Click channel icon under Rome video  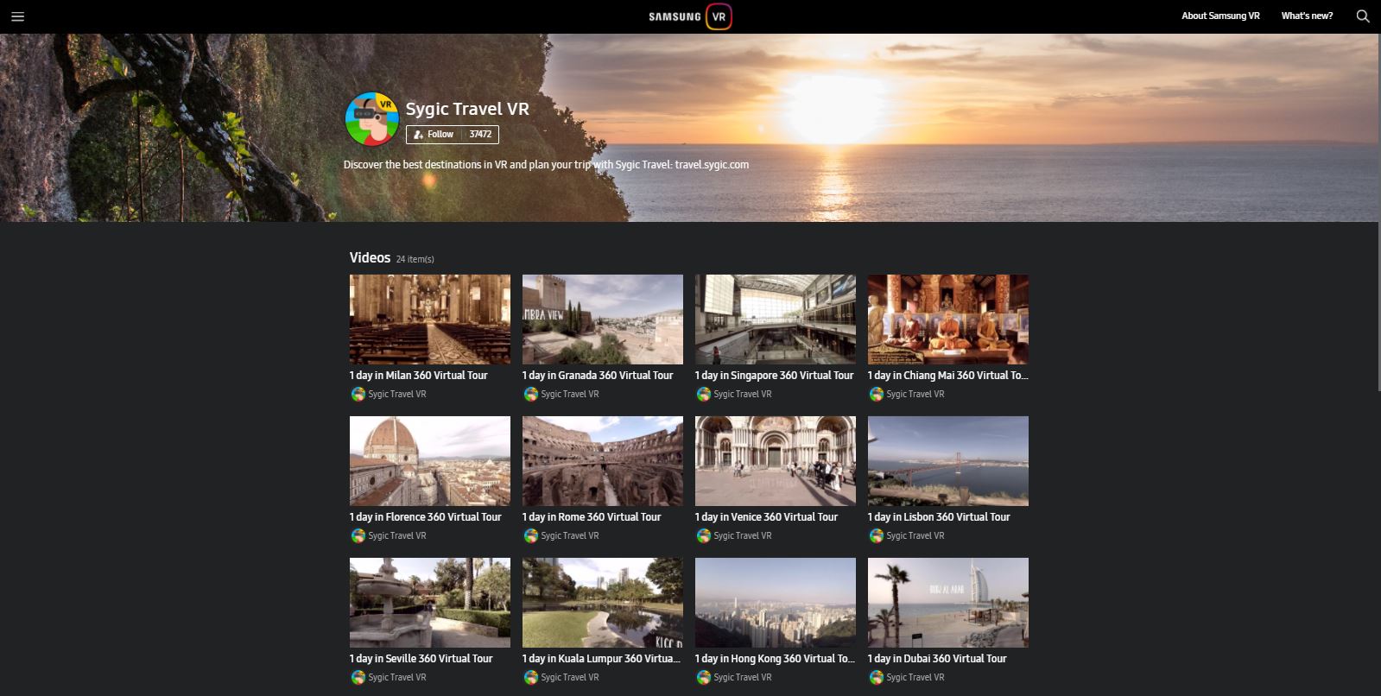pyautogui.click(x=530, y=536)
